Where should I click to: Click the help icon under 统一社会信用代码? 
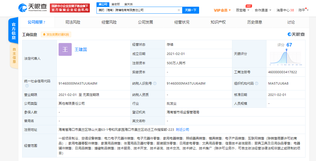click(27, 86)
